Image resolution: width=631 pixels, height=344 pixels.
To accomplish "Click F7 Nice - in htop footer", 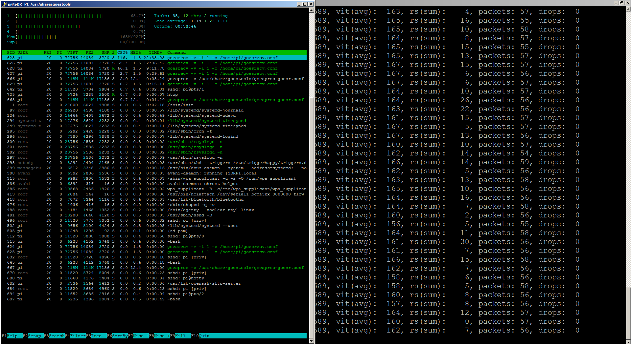I will pyautogui.click(x=138, y=336).
